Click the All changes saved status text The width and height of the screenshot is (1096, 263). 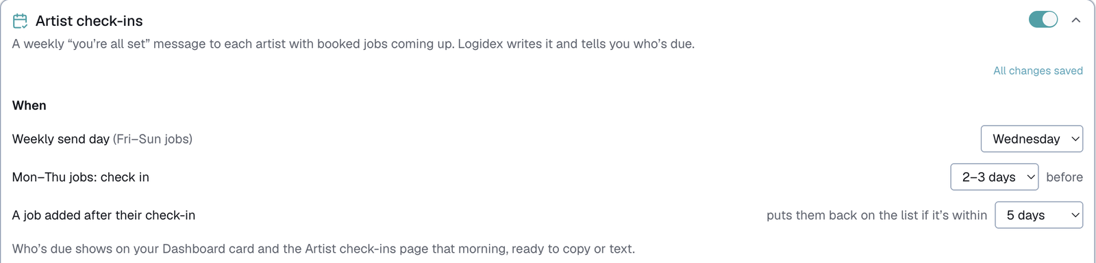[1038, 71]
